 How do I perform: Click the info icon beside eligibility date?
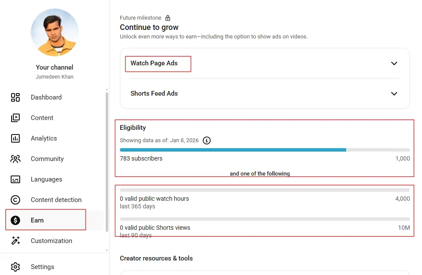[207, 140]
